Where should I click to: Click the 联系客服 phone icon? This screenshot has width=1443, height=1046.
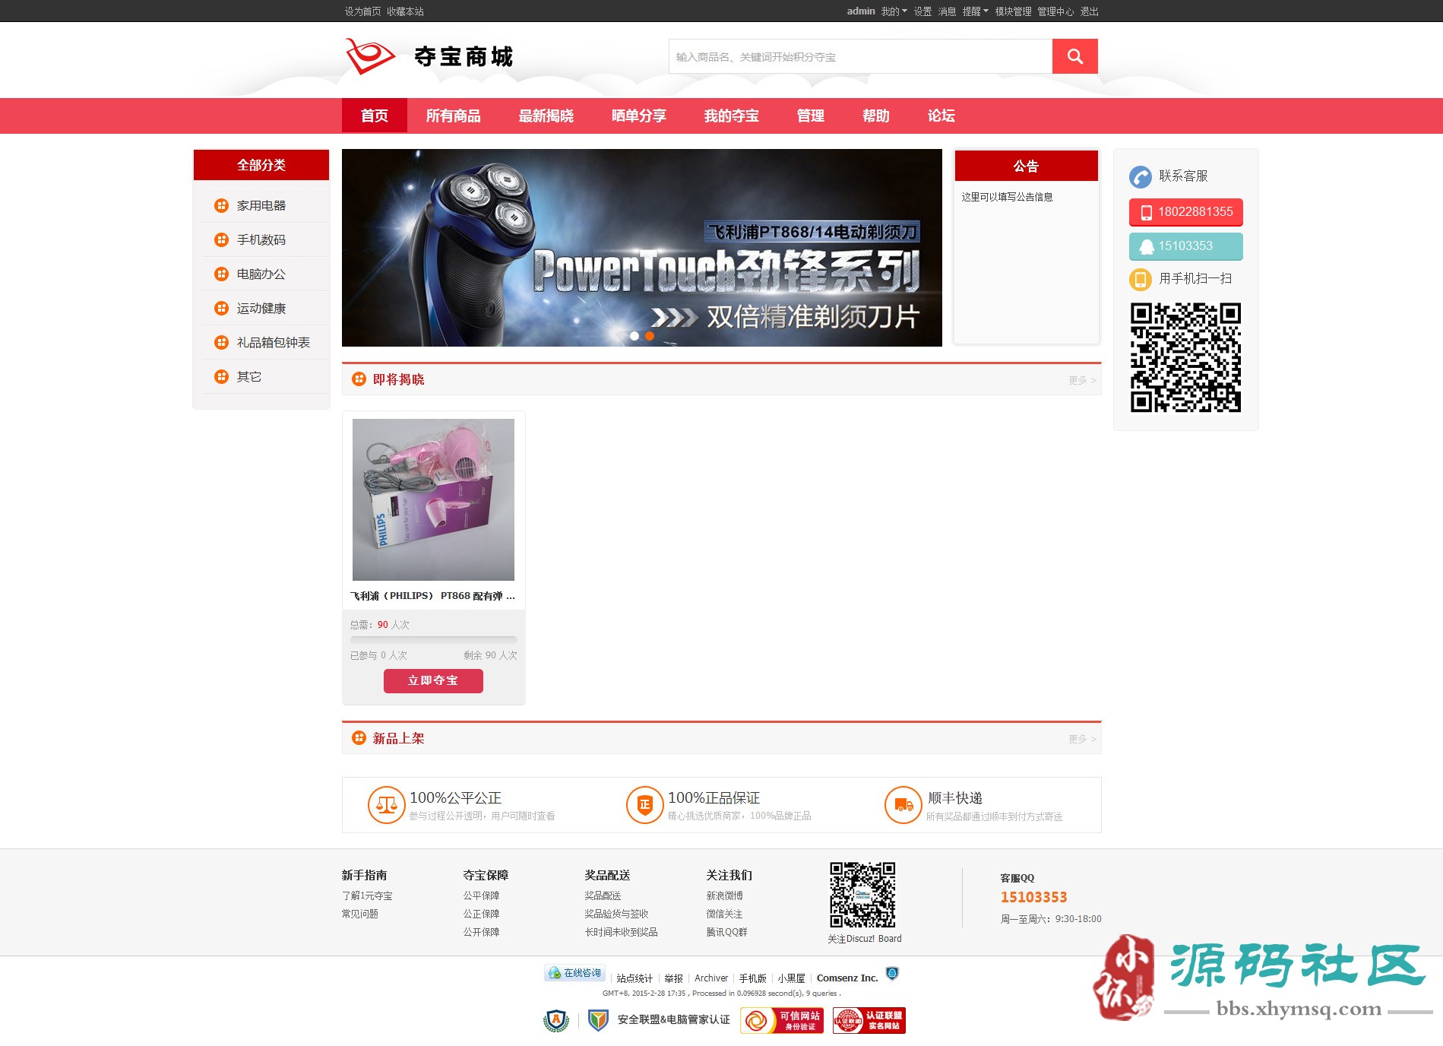point(1140,176)
